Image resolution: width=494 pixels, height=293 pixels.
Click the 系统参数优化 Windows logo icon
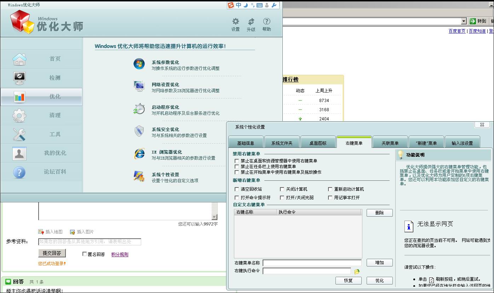[x=139, y=64]
